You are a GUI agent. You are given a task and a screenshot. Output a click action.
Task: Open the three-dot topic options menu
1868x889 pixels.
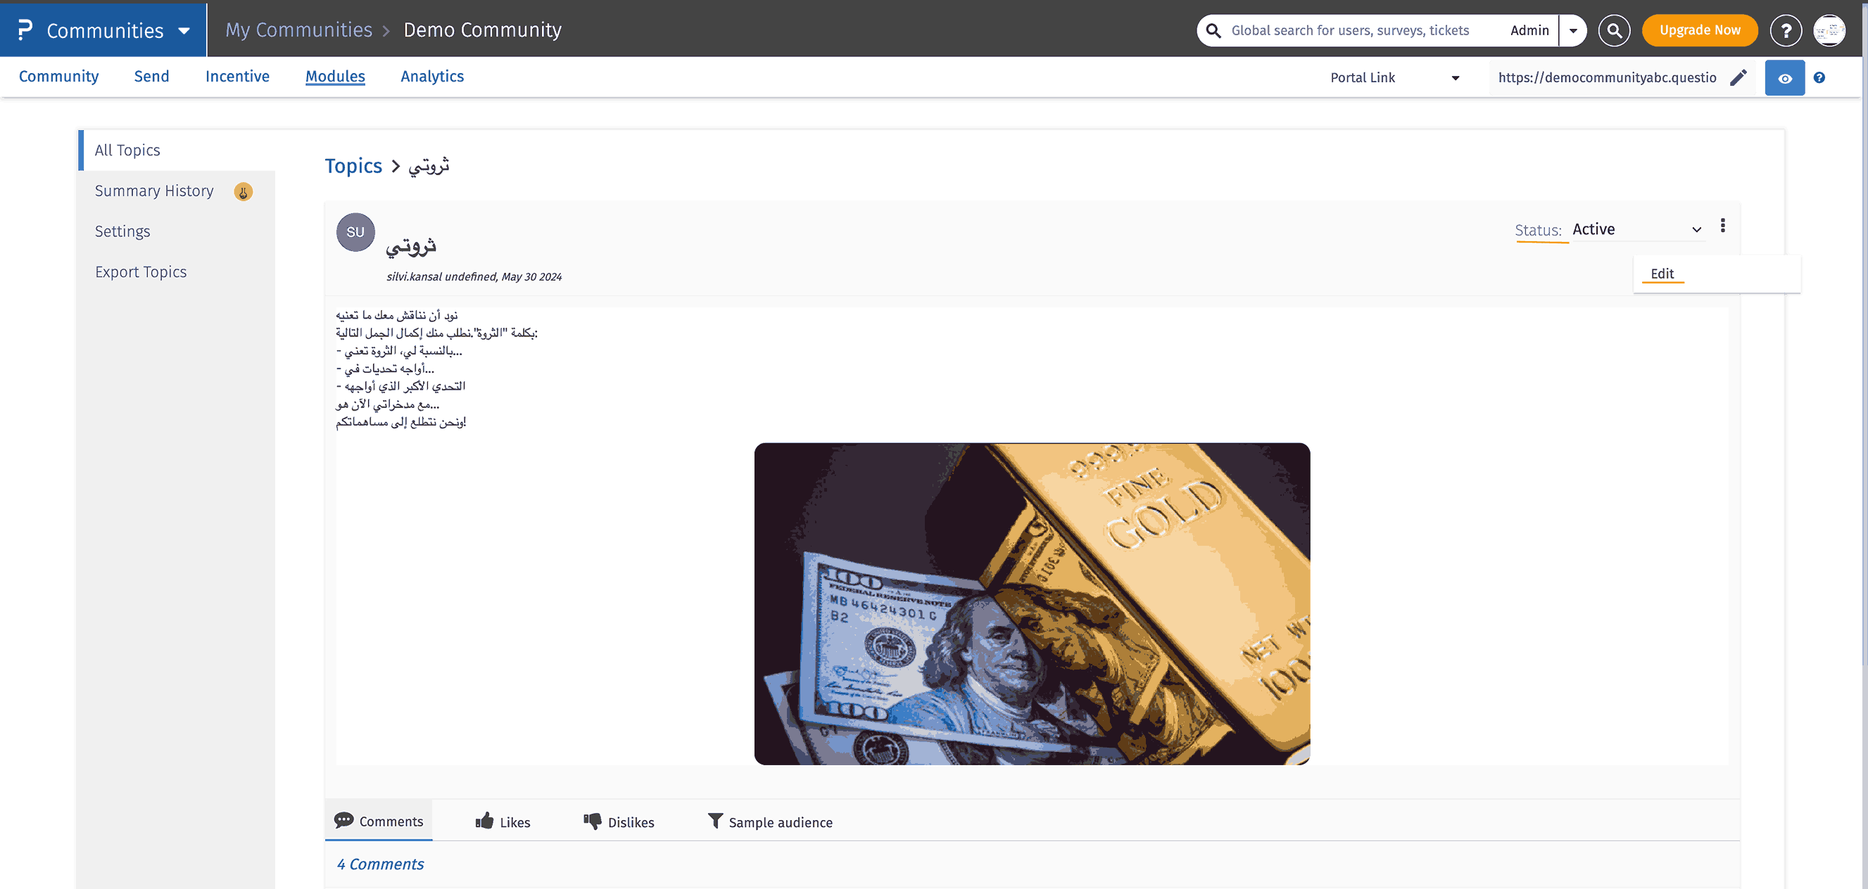point(1722,226)
